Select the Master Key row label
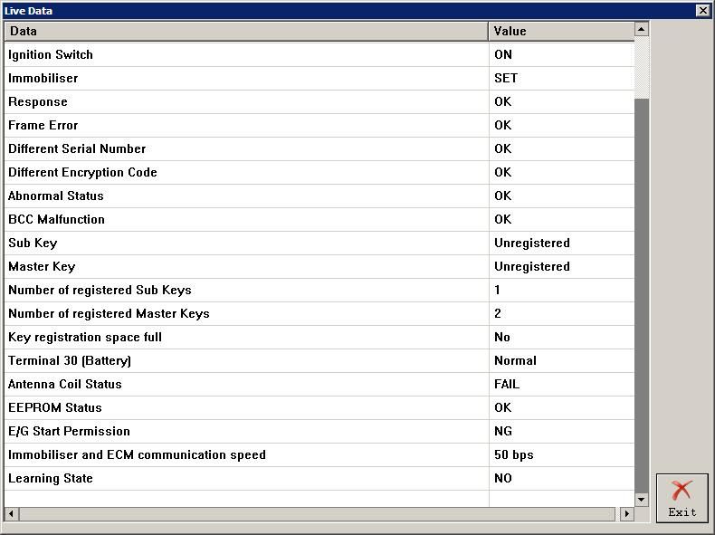 pos(42,266)
